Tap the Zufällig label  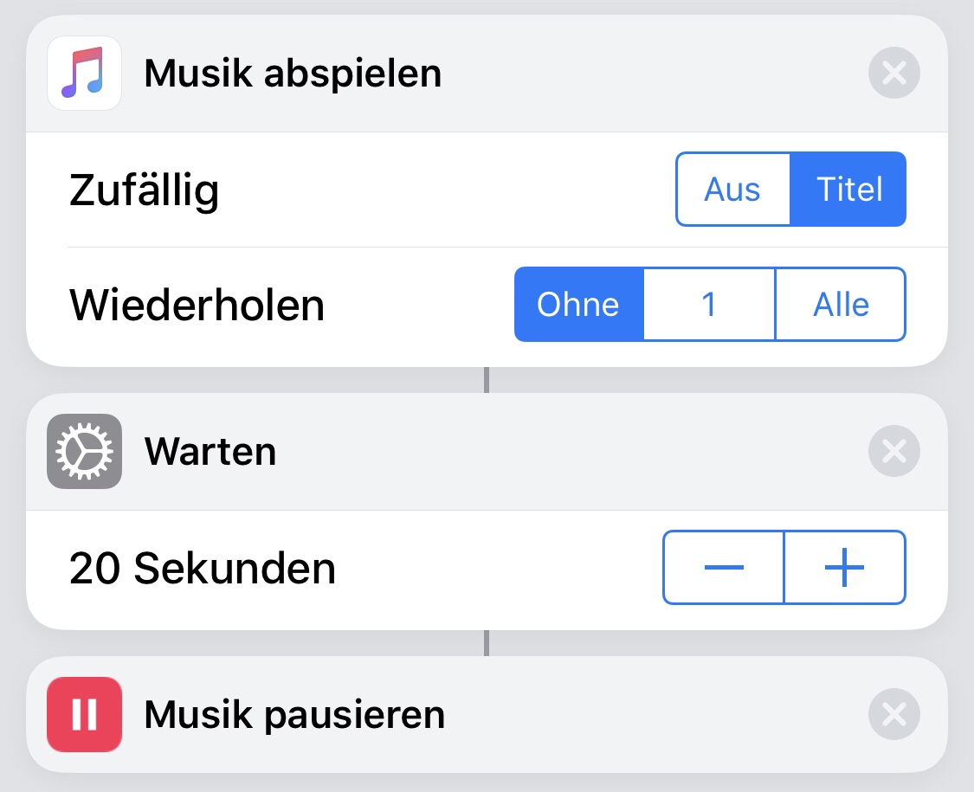point(144,190)
